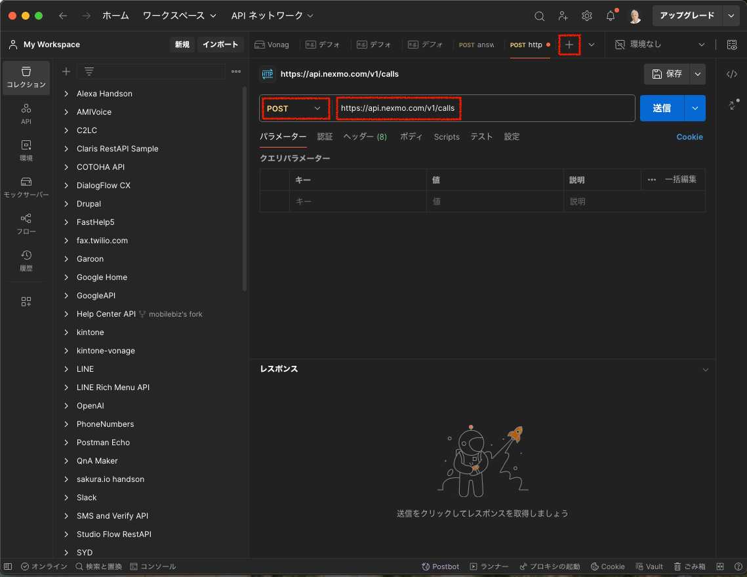Open the help question mark icon
The width and height of the screenshot is (747, 577).
738,567
